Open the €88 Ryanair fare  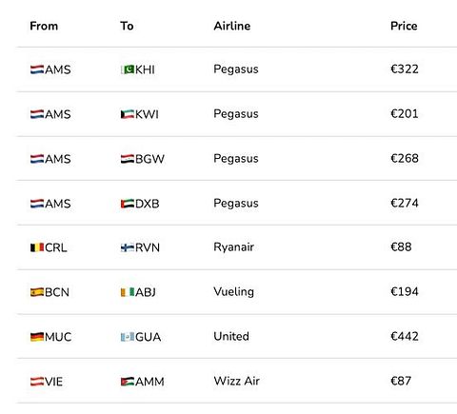[x=401, y=247]
